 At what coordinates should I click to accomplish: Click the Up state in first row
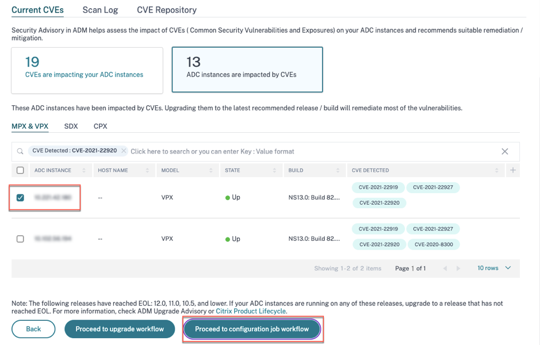(x=232, y=197)
